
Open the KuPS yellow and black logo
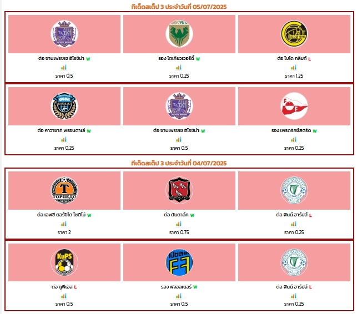pyautogui.click(x=64, y=262)
